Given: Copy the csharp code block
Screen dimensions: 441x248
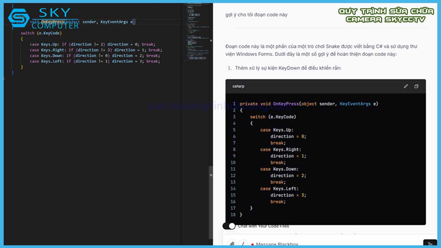Looking at the screenshot, I should [x=416, y=86].
